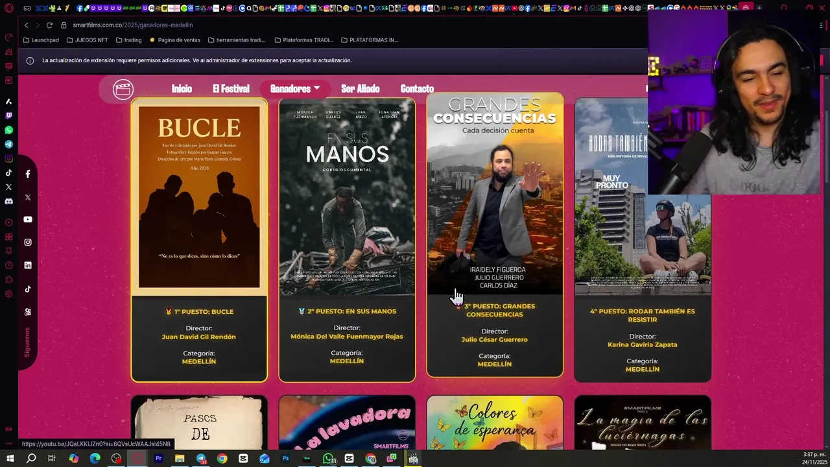The image size is (830, 467).
Task: Open LinkedIn link in Síguenos sidebar
Action: 28,265
